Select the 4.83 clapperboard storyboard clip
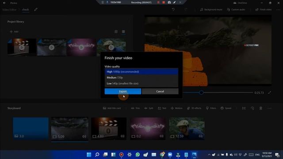The height and width of the screenshot is (159, 283). click(x=109, y=129)
